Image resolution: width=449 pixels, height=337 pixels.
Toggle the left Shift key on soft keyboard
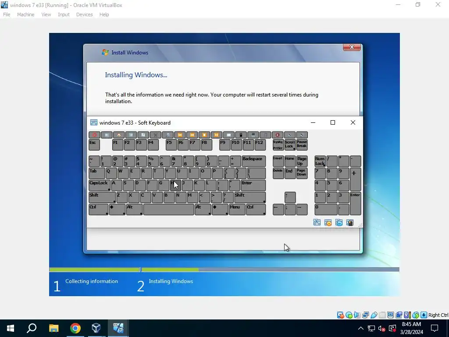coord(102,197)
